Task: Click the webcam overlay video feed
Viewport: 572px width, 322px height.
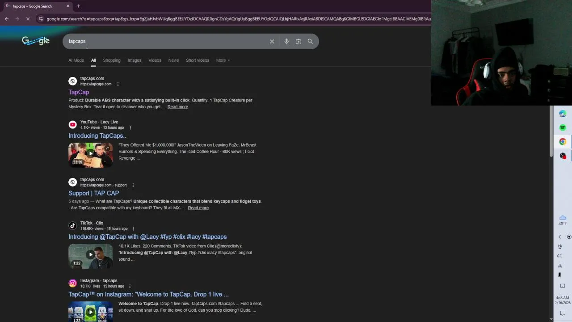Action: coord(501,53)
